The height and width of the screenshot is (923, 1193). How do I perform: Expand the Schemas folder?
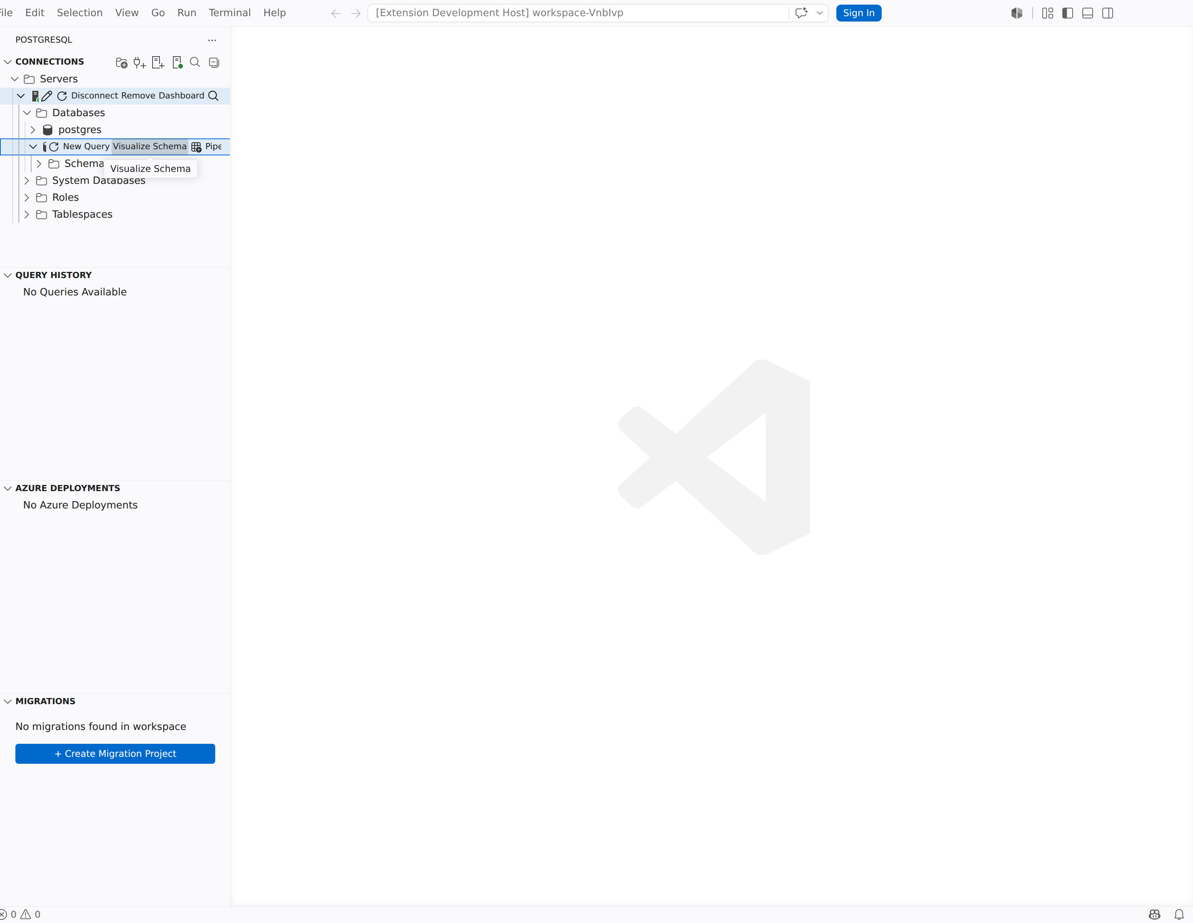[39, 164]
